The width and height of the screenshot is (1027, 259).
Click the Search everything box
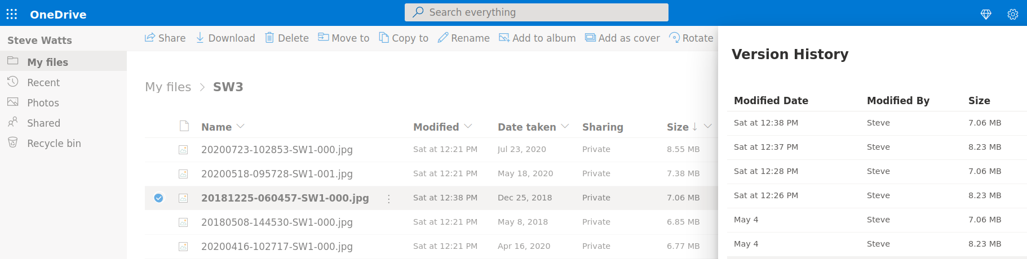pyautogui.click(x=536, y=12)
